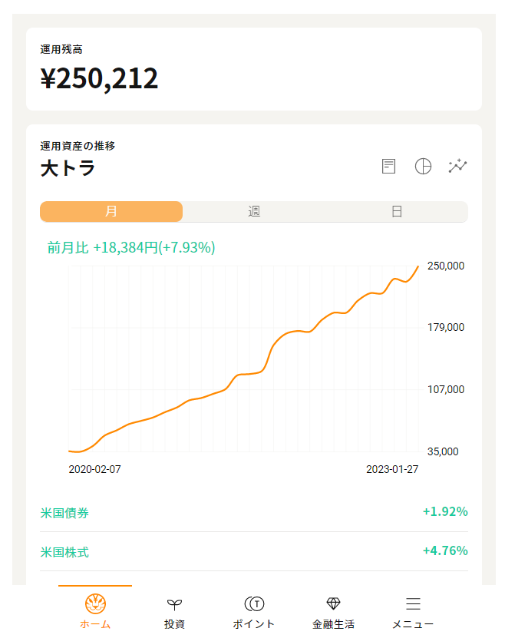Switch to the 日 view
505x638 pixels.
(396, 211)
